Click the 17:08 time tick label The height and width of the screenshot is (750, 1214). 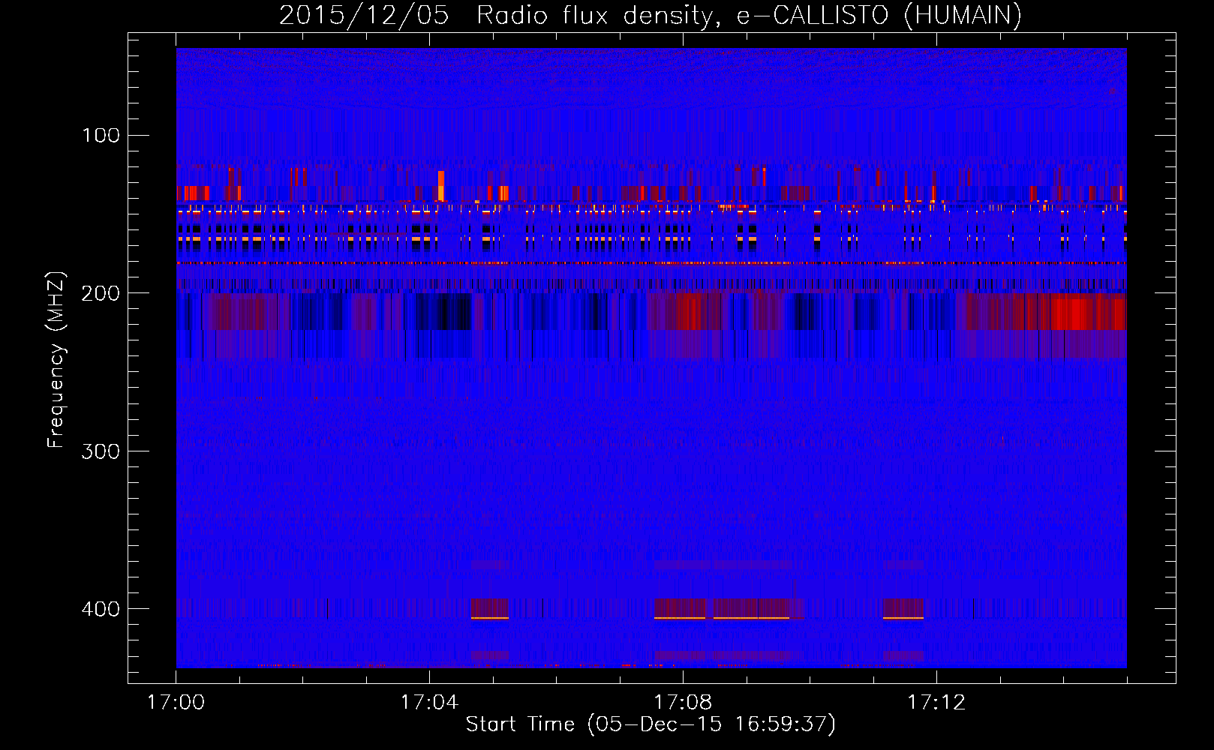click(683, 703)
